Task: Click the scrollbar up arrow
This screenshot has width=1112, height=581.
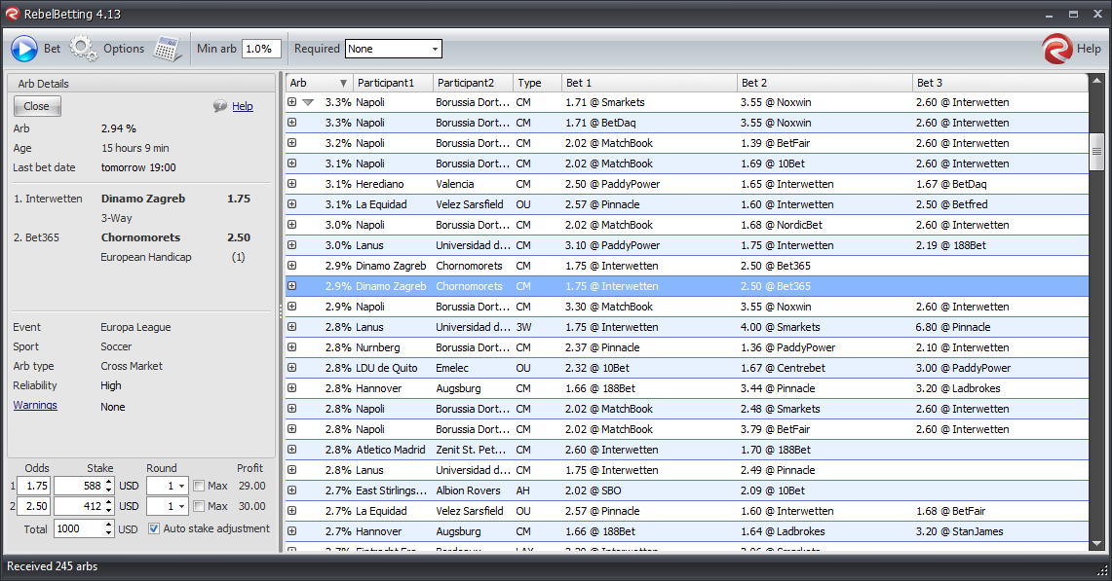Action: (x=1097, y=81)
